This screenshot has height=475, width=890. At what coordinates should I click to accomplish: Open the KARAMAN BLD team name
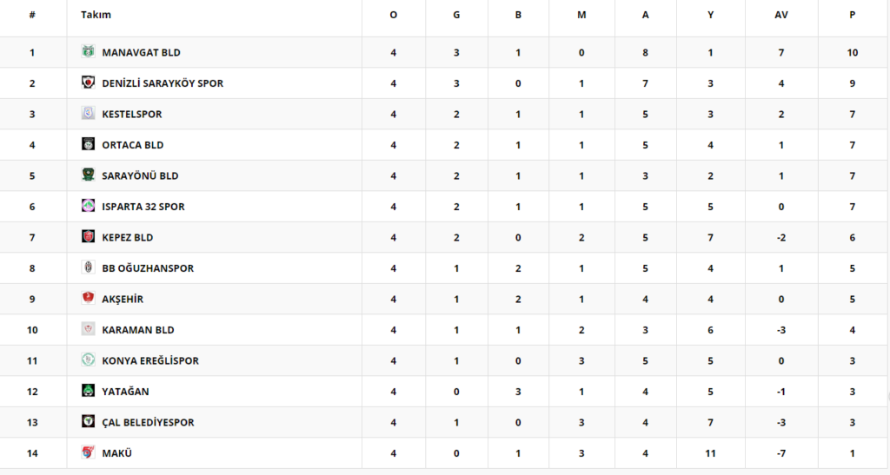click(138, 330)
